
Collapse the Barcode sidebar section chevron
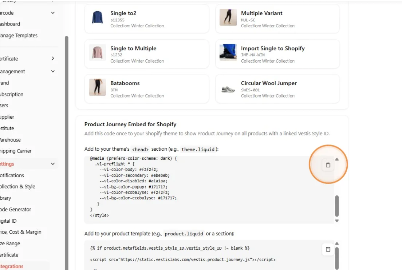pyautogui.click(x=53, y=13)
